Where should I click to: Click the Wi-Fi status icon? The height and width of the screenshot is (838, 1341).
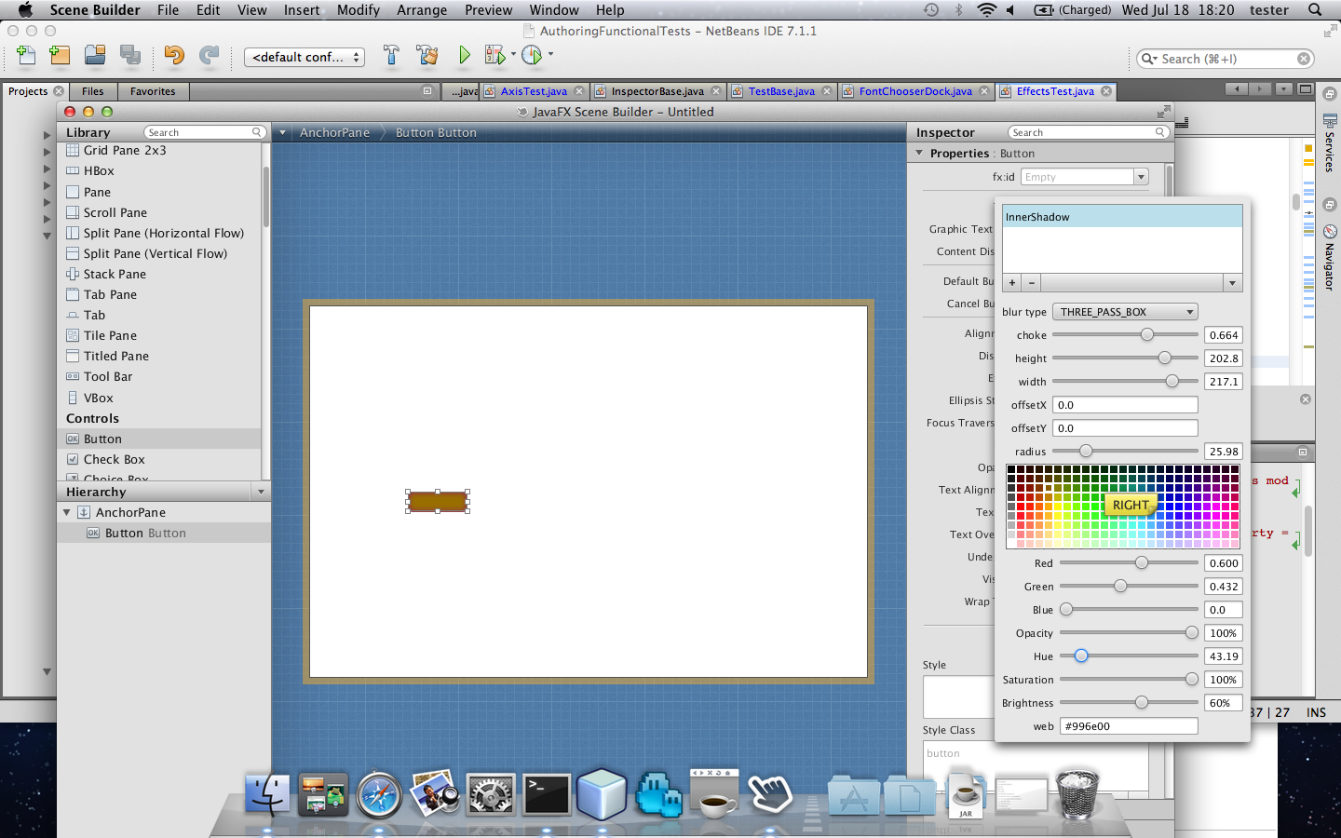coord(986,10)
